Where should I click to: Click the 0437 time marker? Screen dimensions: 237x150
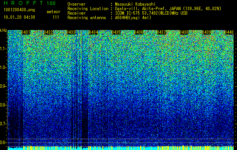(x=161, y=32)
